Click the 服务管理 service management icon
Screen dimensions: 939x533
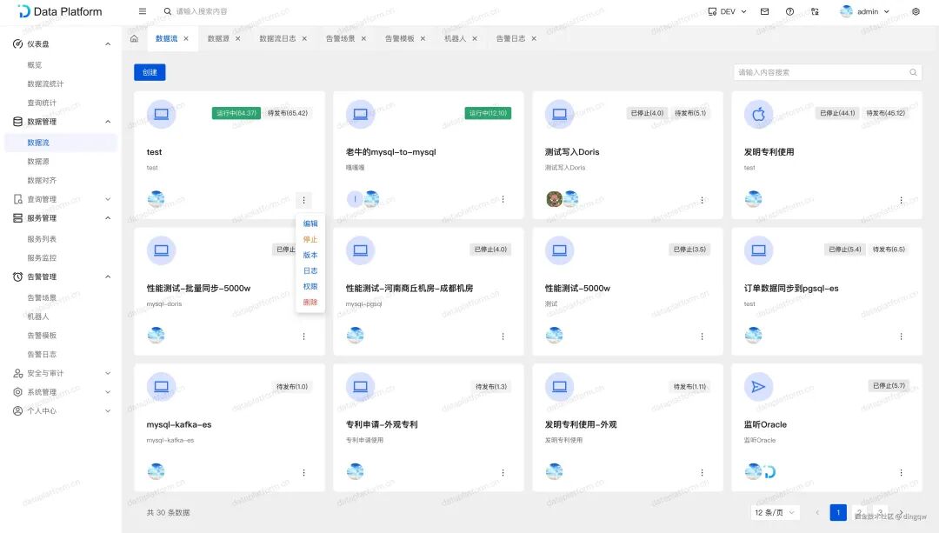(19, 217)
